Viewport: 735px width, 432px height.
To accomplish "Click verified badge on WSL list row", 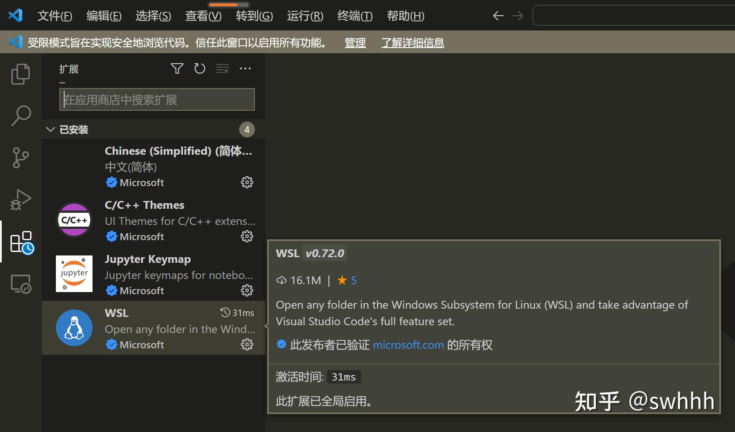I will coord(111,344).
